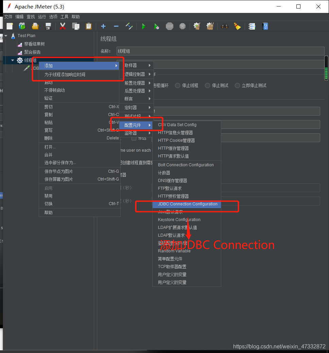Screen dimensions: 329x353
Task: Click the Shutdown test icon
Action: click(x=183, y=26)
